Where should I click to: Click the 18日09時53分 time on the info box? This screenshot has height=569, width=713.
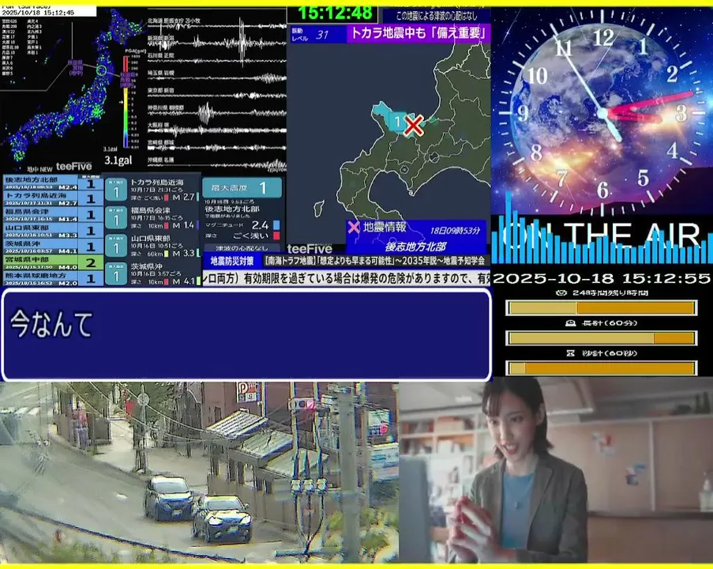455,230
